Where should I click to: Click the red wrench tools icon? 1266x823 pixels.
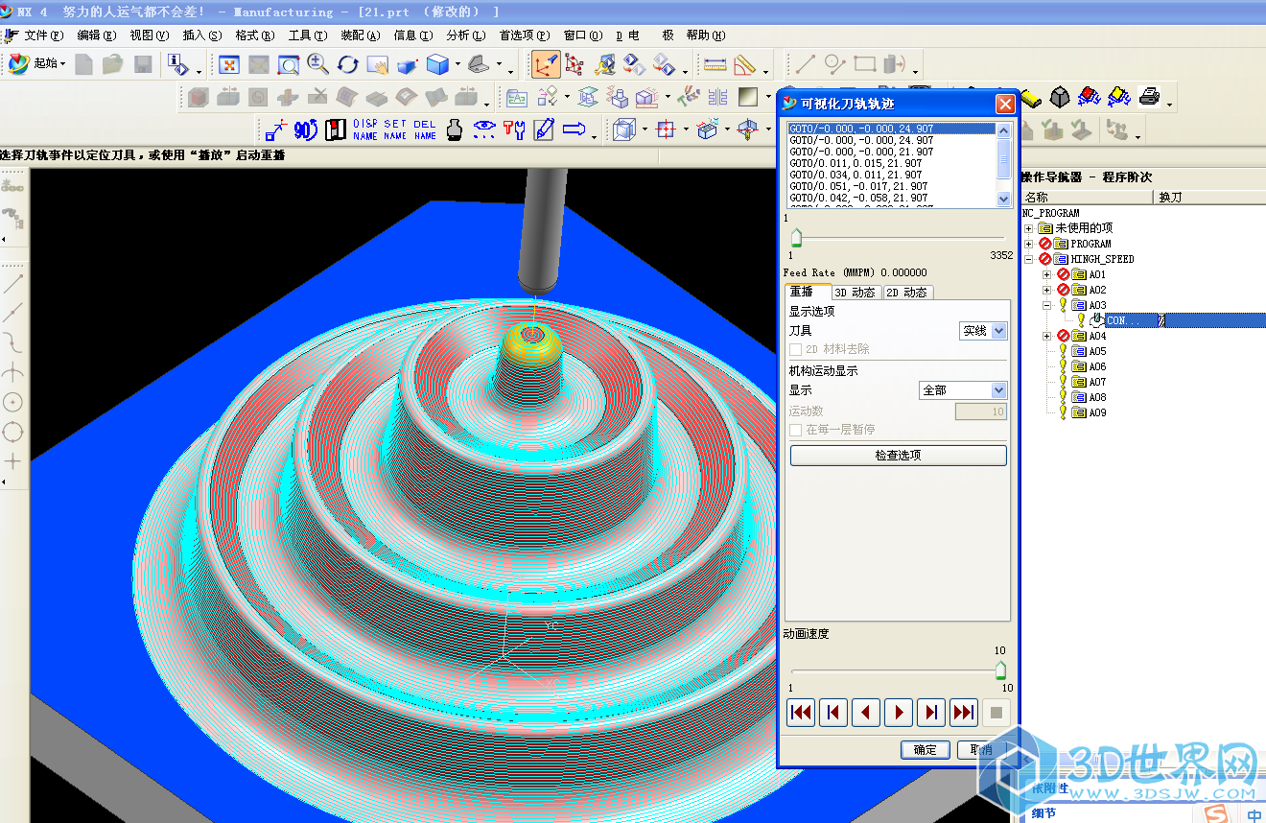(x=514, y=129)
